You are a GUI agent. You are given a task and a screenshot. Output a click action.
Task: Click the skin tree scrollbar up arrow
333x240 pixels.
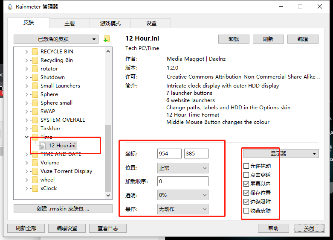point(108,52)
